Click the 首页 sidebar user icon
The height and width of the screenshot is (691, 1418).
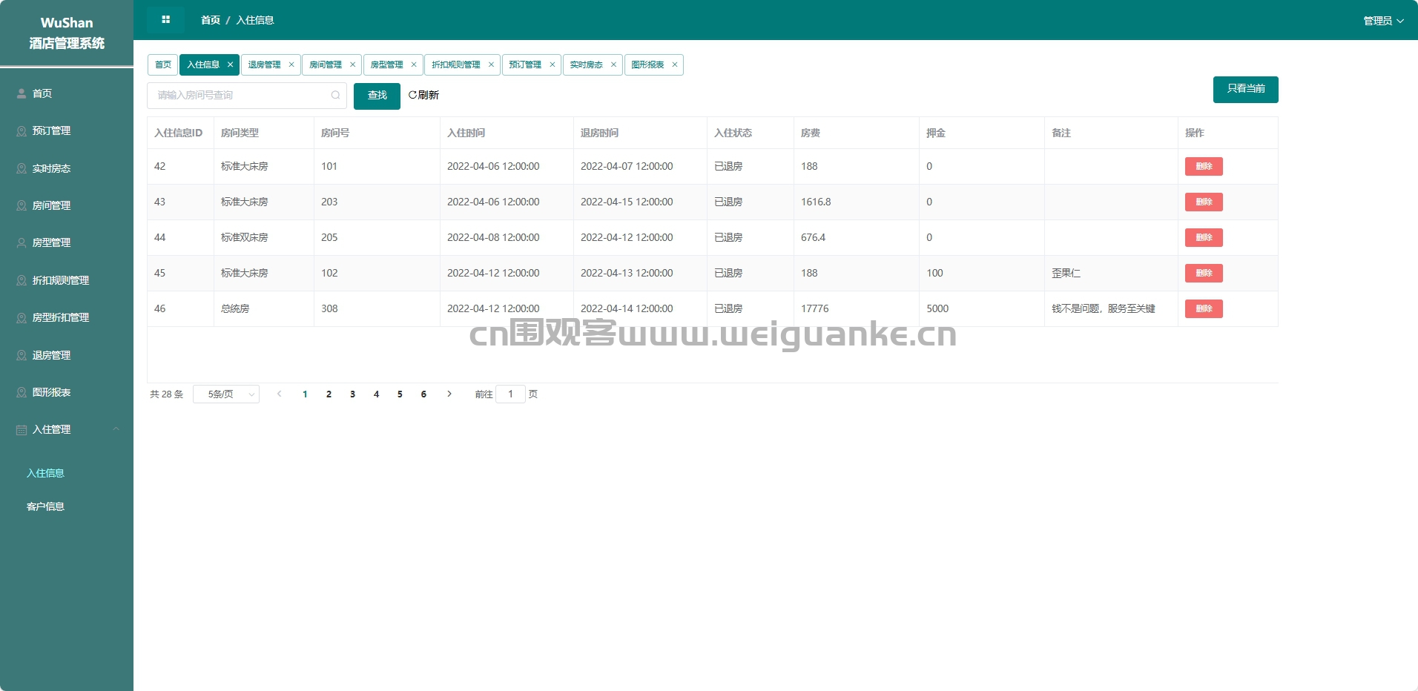pos(22,93)
